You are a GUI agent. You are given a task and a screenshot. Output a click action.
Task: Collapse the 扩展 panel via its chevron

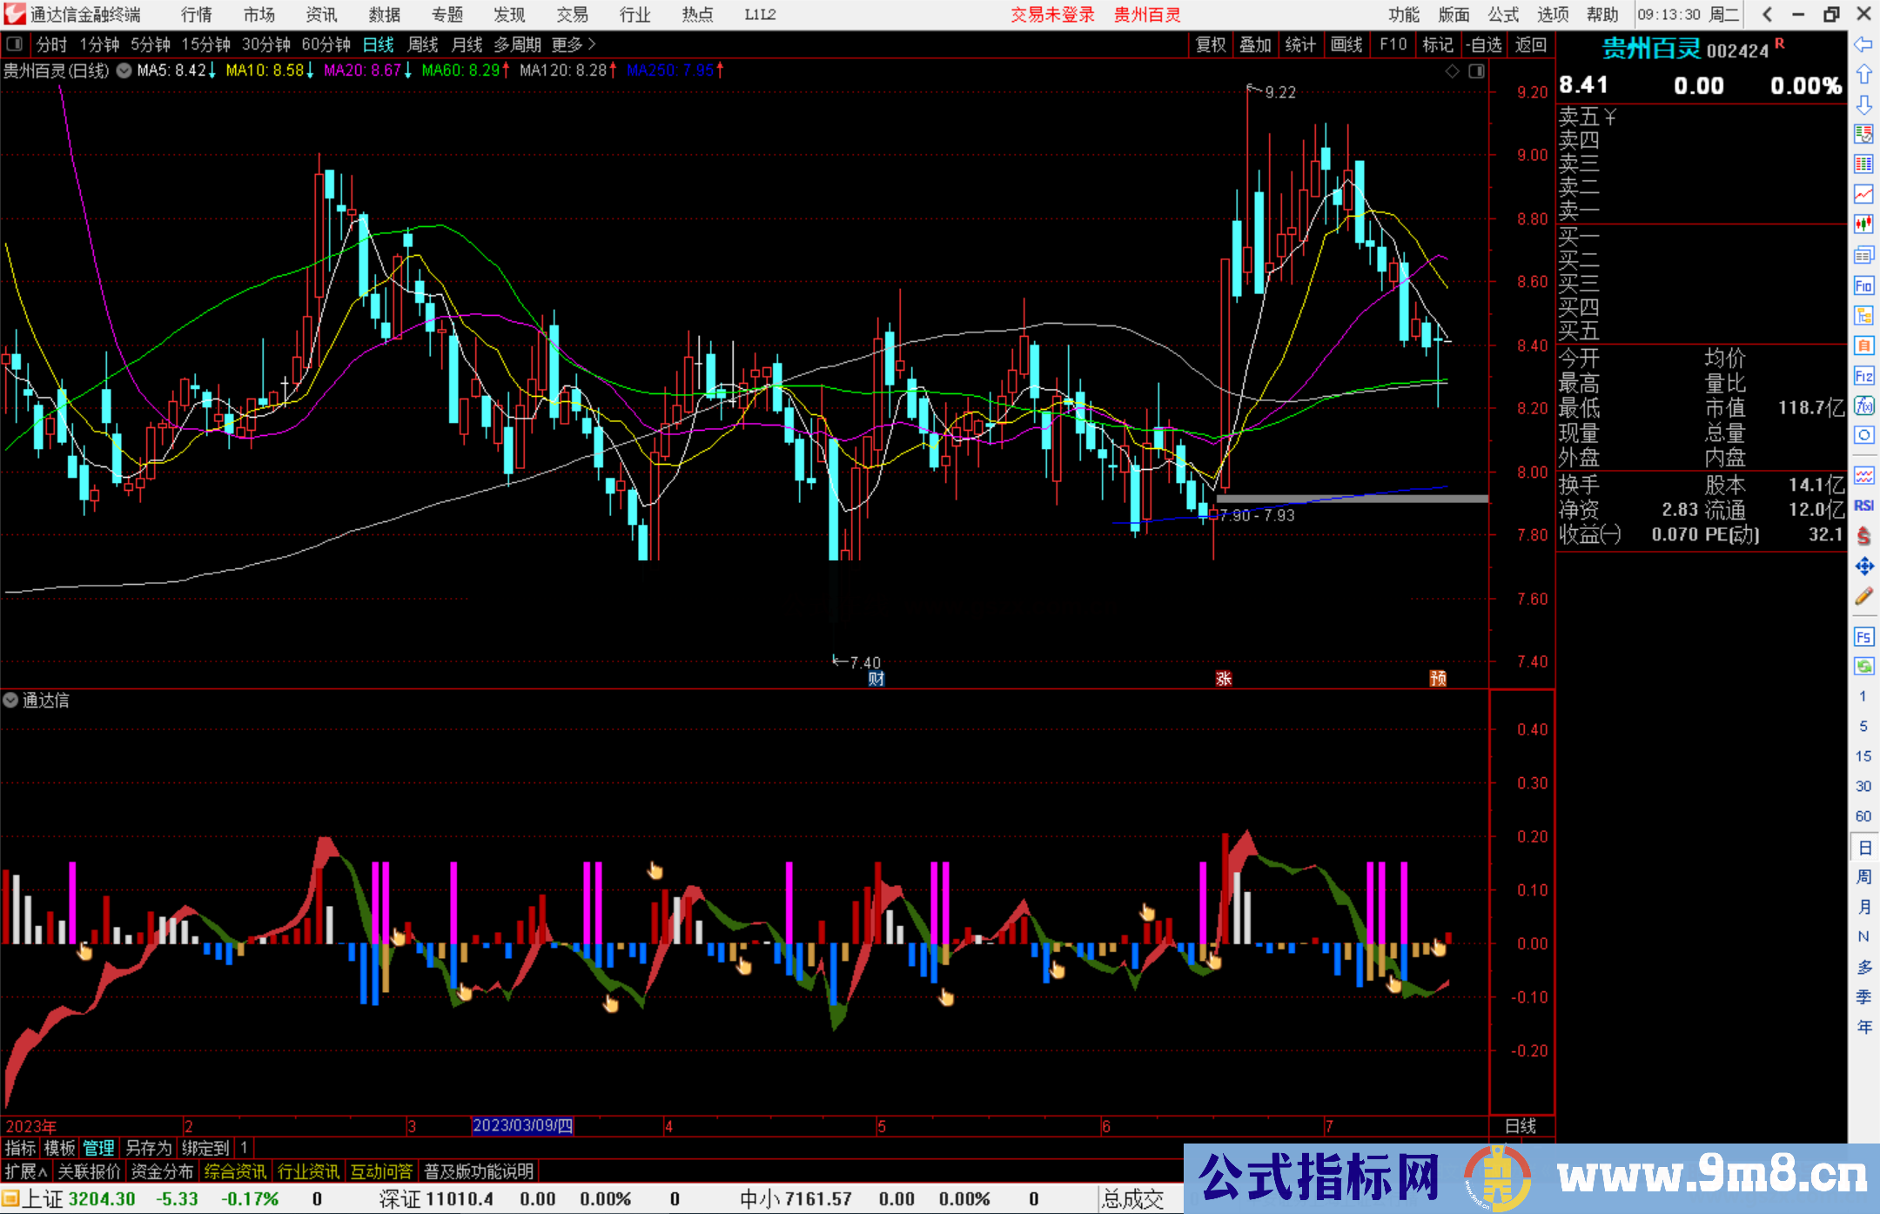tap(44, 1170)
